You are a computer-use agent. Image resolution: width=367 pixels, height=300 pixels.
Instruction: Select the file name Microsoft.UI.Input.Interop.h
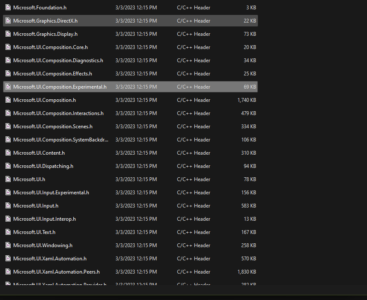pyautogui.click(x=44, y=219)
